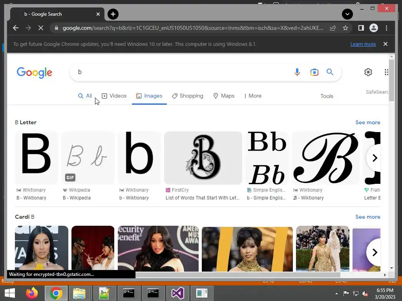Open the first Command Prompt taskbar window
Viewport: 402px width, 301px height.
point(129,293)
